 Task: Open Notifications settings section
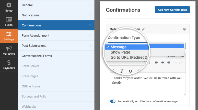(x=56, y=15)
